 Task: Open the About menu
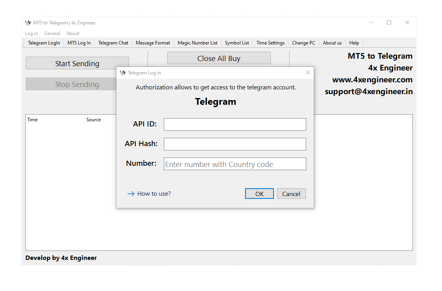click(73, 33)
